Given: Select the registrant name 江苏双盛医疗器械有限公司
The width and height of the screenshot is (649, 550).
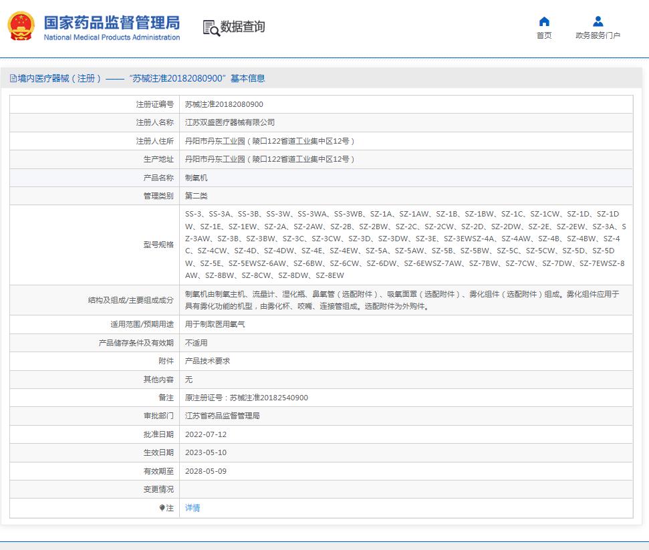Looking at the screenshot, I should point(230,123).
